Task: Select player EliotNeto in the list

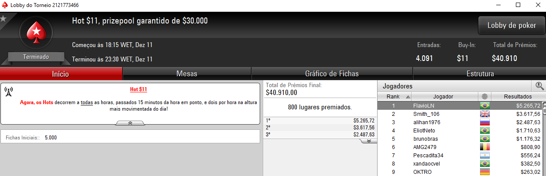Action: coord(461,130)
